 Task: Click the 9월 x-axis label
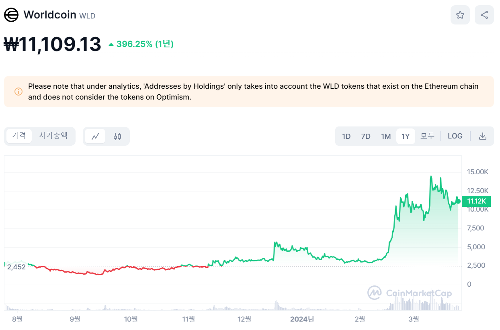pos(75,319)
